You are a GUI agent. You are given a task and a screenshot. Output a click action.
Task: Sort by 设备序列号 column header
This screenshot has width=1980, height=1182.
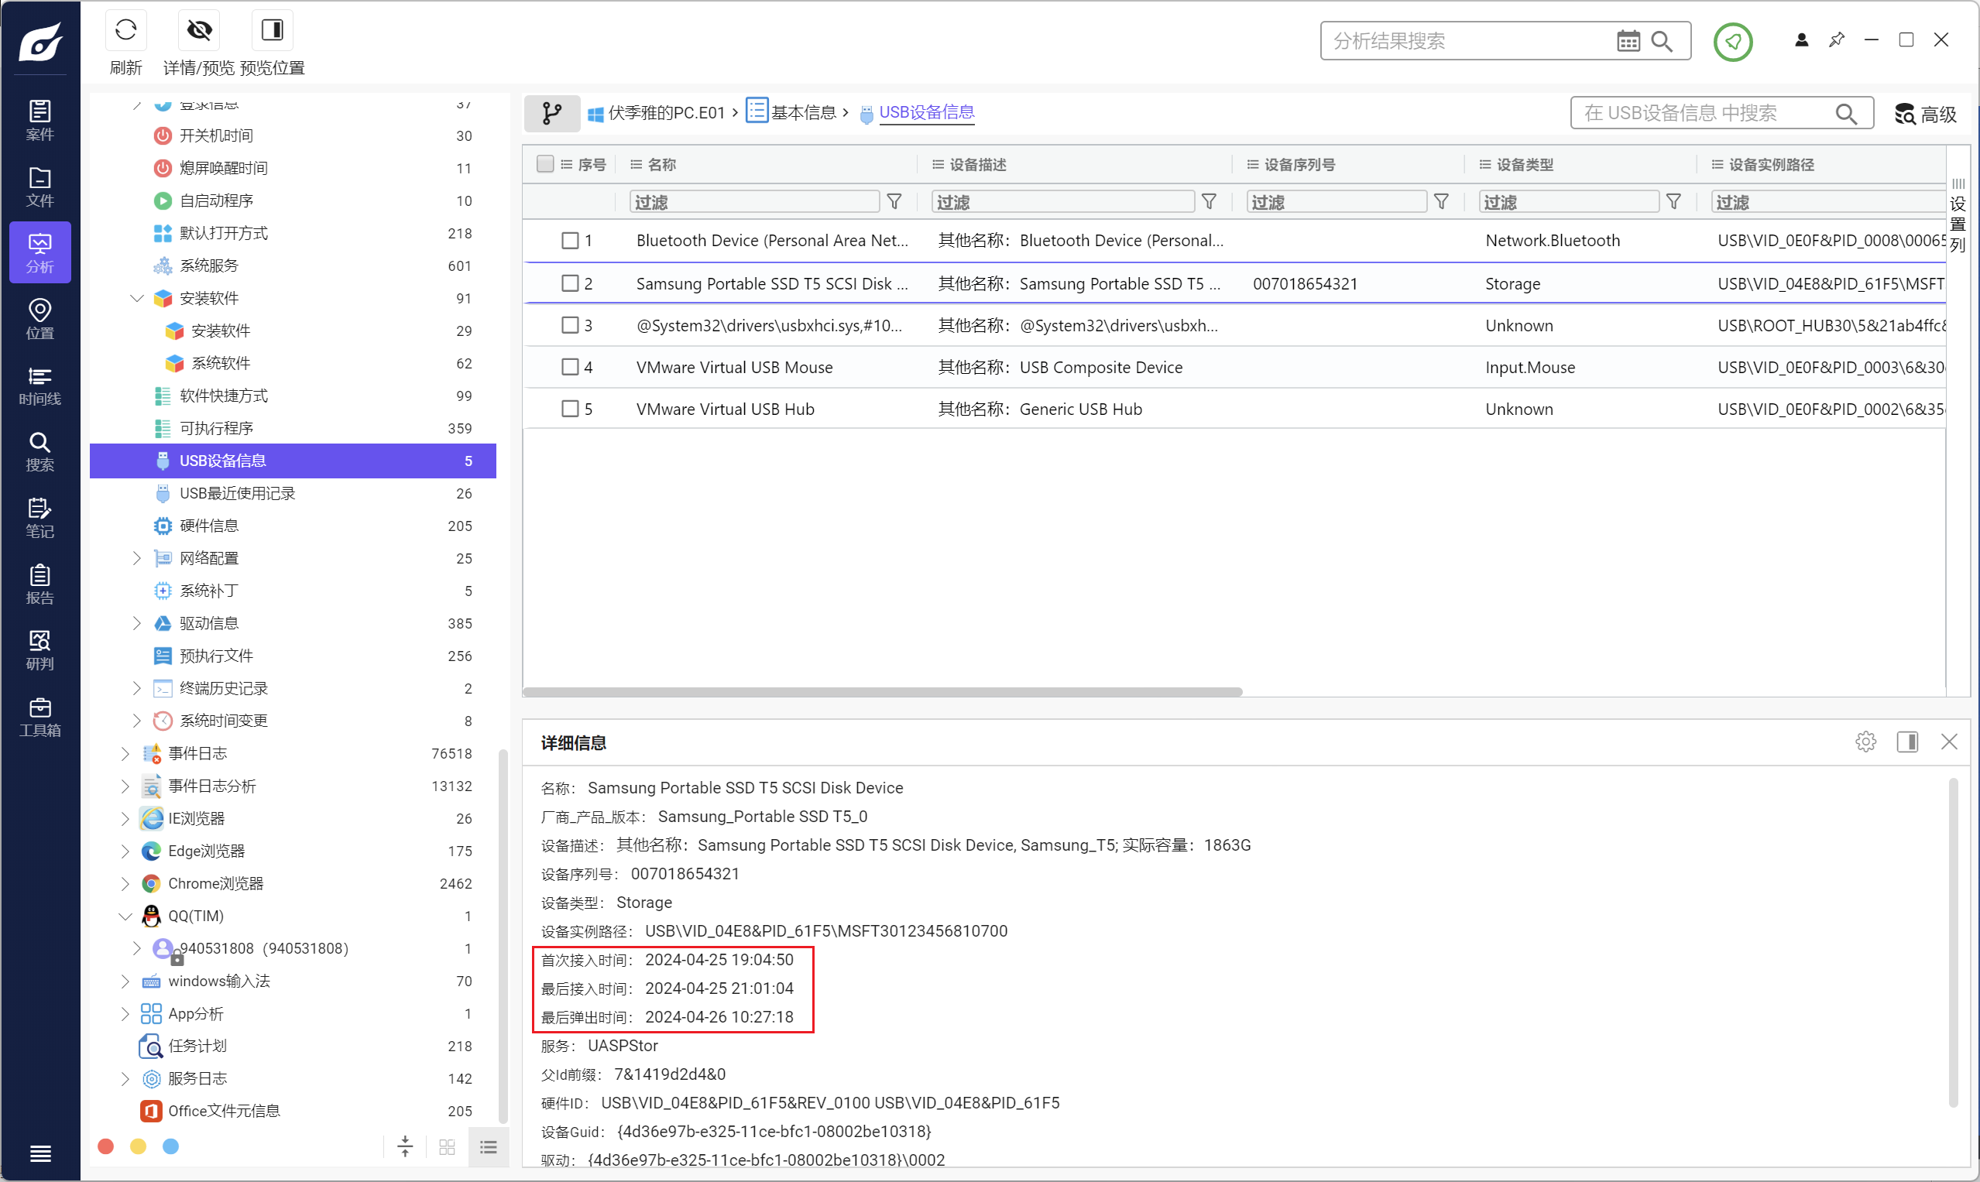[1299, 164]
